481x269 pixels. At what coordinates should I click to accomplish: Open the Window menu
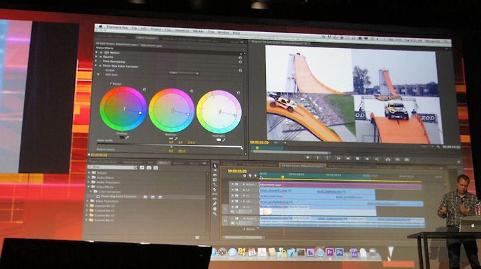pyautogui.click(x=223, y=32)
